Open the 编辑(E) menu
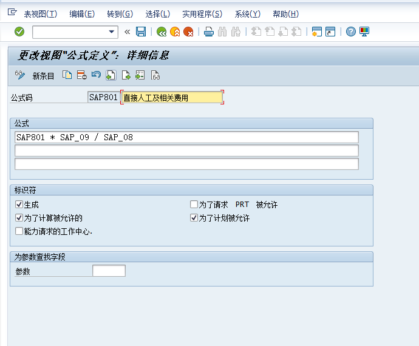419x346 pixels. pyautogui.click(x=82, y=14)
